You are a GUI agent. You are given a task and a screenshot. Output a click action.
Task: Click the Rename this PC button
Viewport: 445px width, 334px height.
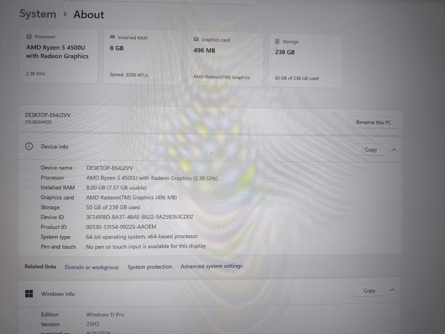point(374,122)
